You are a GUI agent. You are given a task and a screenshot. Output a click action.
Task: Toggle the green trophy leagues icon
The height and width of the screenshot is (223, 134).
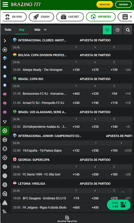click(107, 30)
